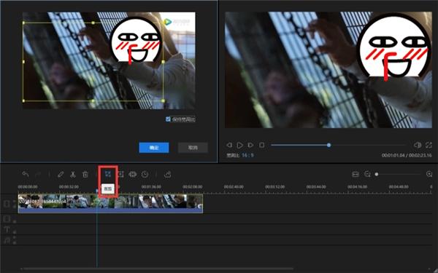Click the right-middle crop box handle
The height and width of the screenshot is (273, 438).
[163, 62]
